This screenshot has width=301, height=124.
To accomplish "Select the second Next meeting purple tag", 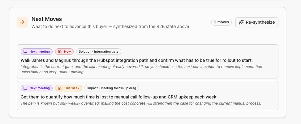I will click(x=37, y=88).
